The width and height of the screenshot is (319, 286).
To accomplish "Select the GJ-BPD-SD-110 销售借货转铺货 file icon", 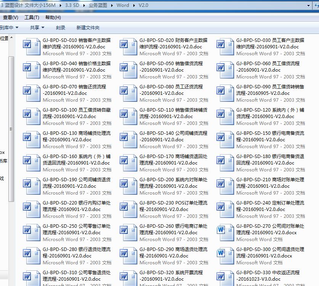I will pyautogui.click(x=128, y=117).
